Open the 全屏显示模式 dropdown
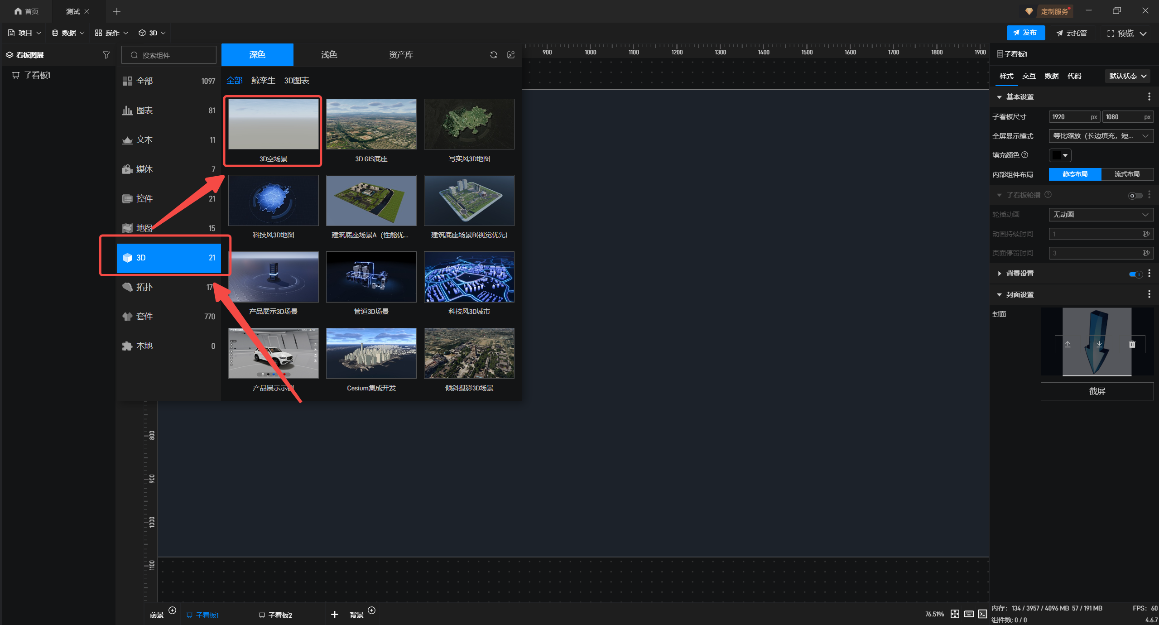1159x625 pixels. coord(1101,136)
